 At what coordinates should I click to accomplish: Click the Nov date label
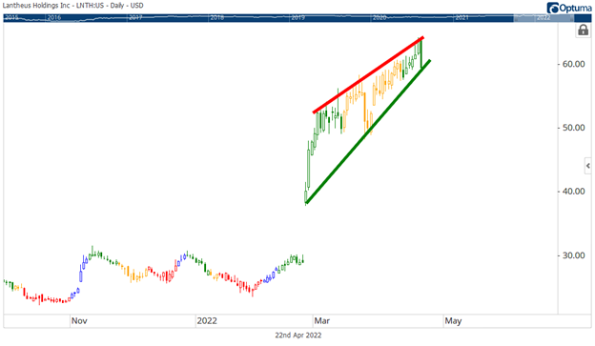(79, 321)
